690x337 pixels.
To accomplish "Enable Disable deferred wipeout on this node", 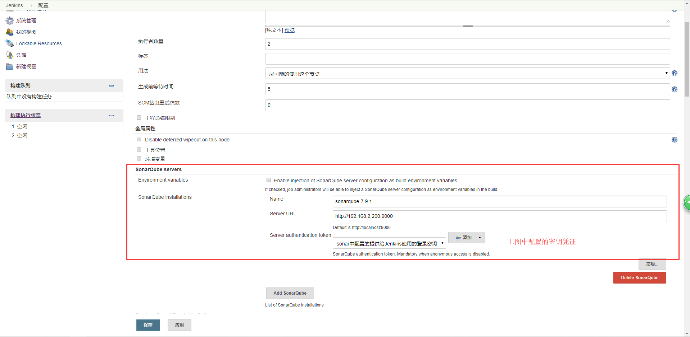I will tap(139, 139).
